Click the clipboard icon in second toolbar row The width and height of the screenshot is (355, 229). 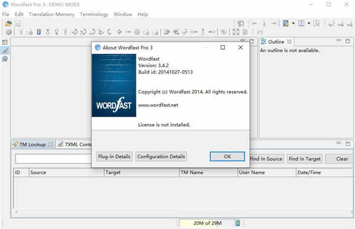click(x=39, y=32)
